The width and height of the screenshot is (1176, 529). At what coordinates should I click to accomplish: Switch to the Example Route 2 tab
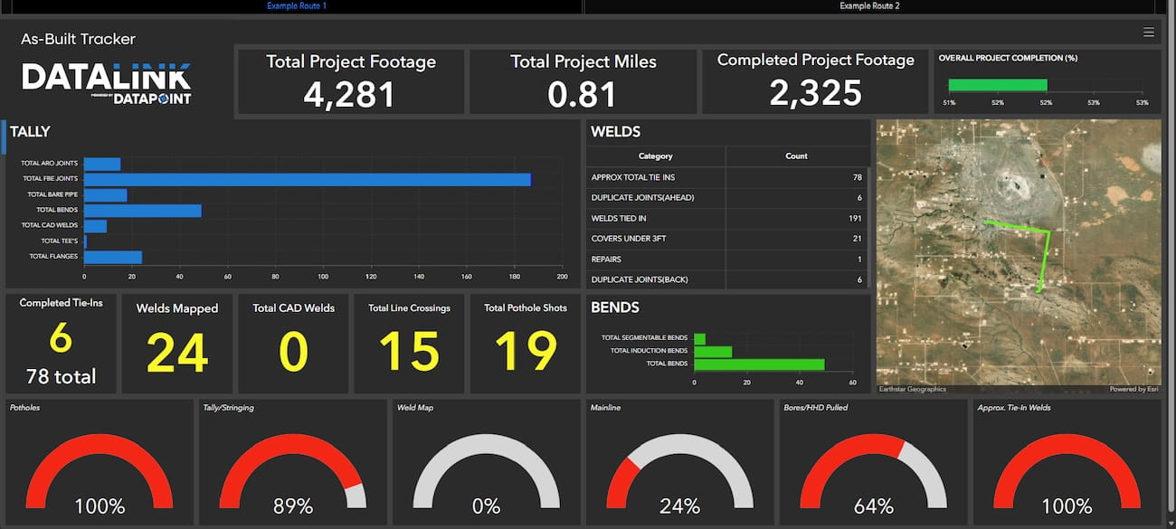click(870, 6)
